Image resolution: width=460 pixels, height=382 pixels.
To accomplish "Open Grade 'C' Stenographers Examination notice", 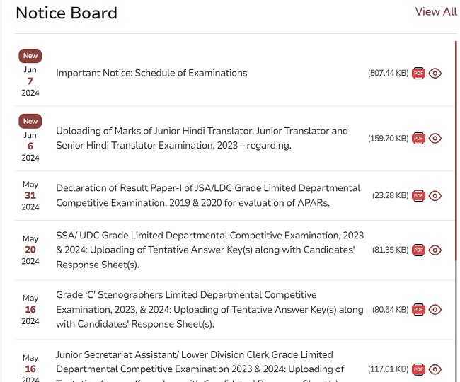I will [x=209, y=309].
